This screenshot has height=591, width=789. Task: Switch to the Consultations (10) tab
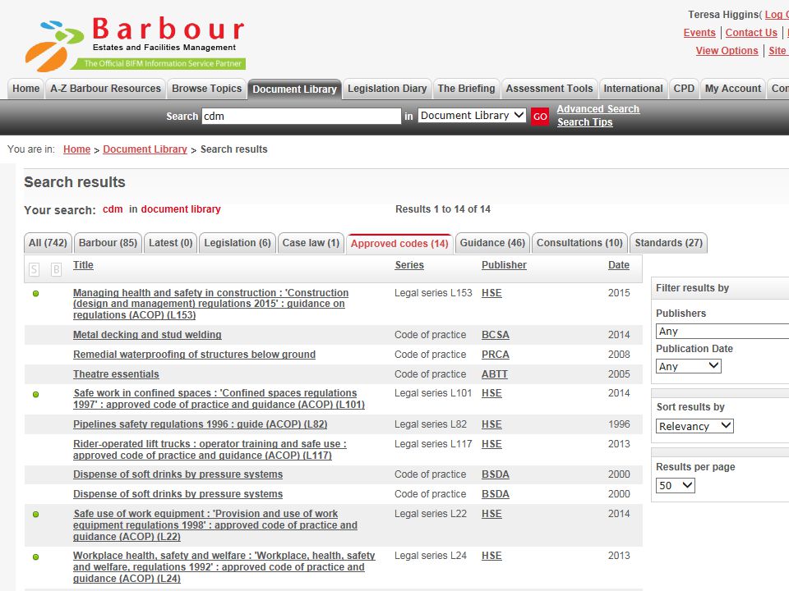tap(579, 243)
